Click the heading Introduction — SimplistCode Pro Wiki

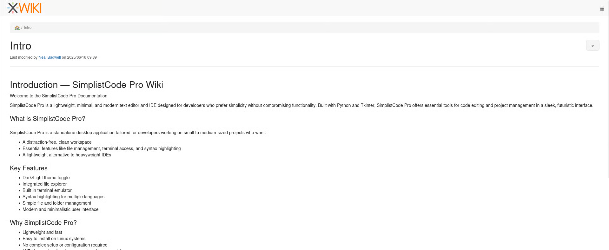(x=86, y=85)
